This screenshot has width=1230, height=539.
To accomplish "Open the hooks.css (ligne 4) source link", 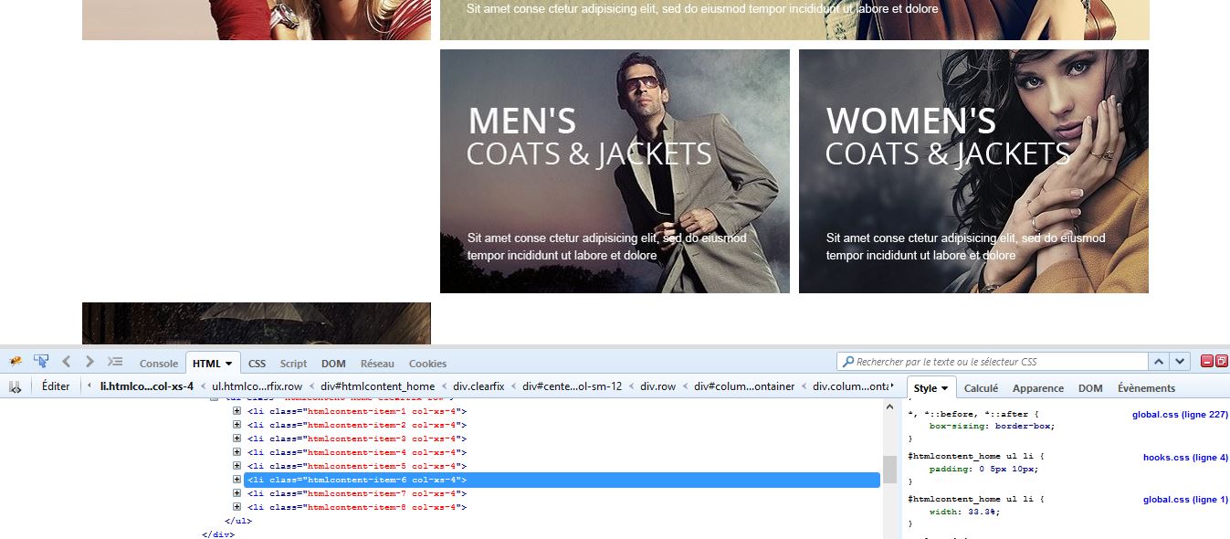I will pyautogui.click(x=1185, y=457).
